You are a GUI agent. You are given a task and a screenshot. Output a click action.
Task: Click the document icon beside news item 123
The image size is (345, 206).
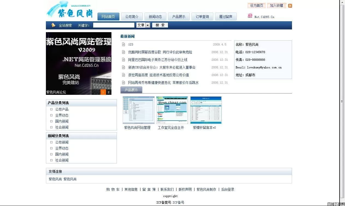(123, 44)
